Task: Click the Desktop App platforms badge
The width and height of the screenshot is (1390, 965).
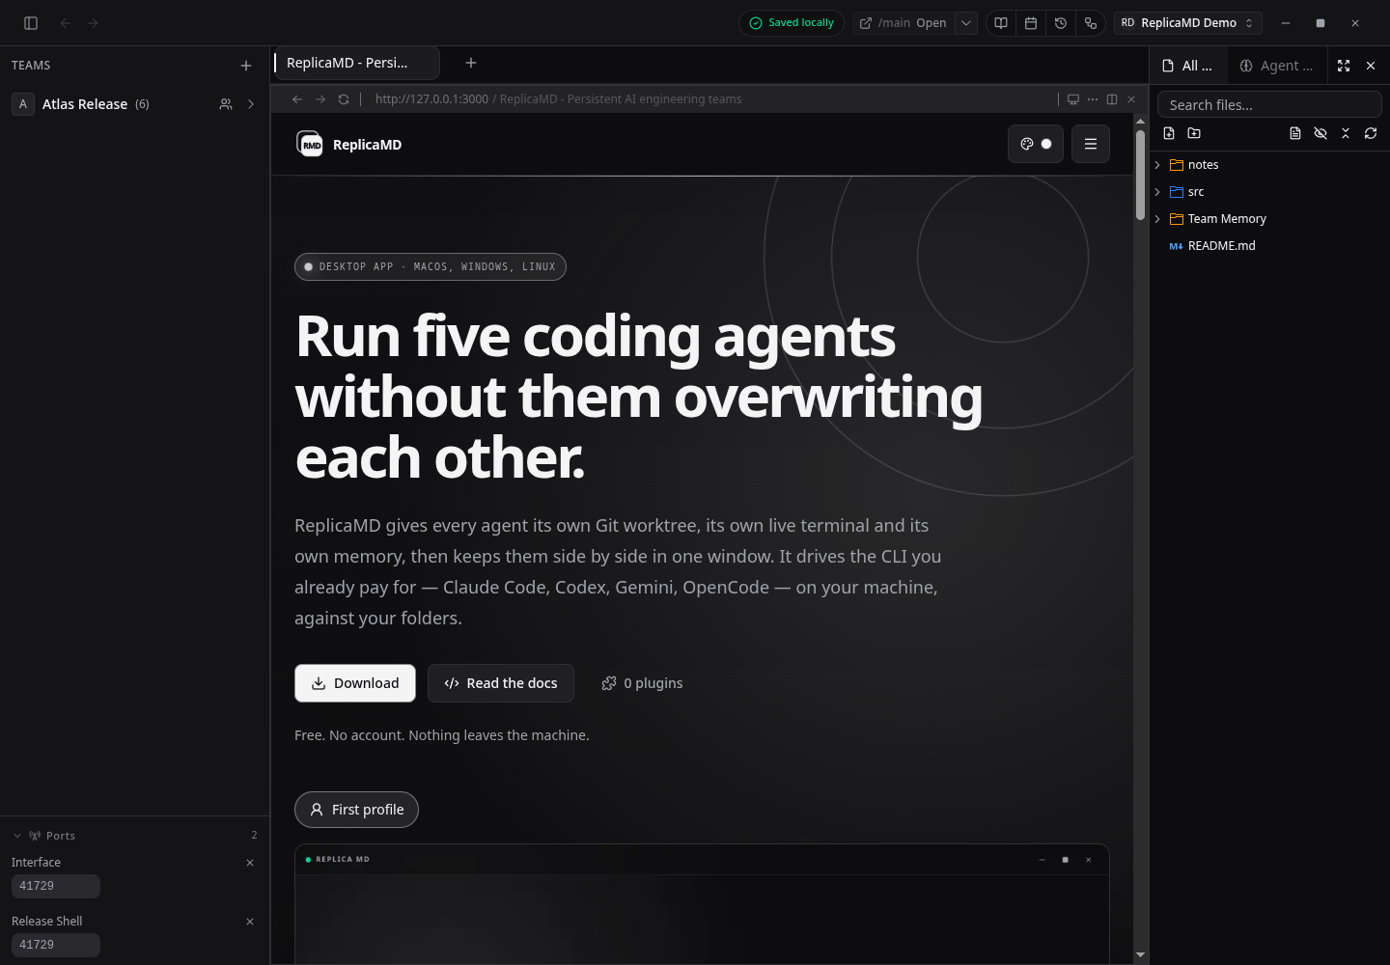Action: click(431, 266)
